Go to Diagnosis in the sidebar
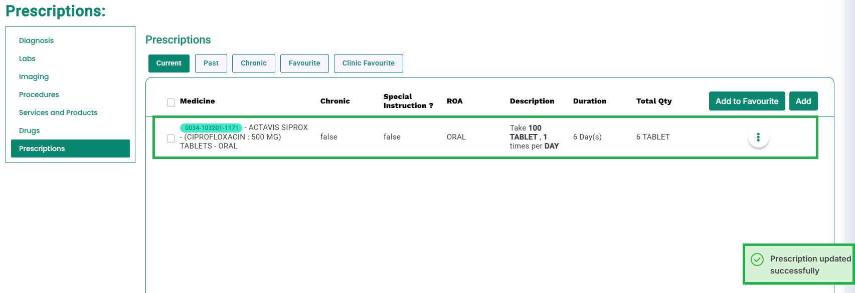This screenshot has height=293, width=855. coord(36,40)
